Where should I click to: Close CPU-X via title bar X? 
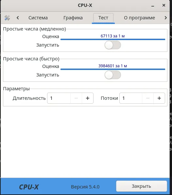click(164, 5)
